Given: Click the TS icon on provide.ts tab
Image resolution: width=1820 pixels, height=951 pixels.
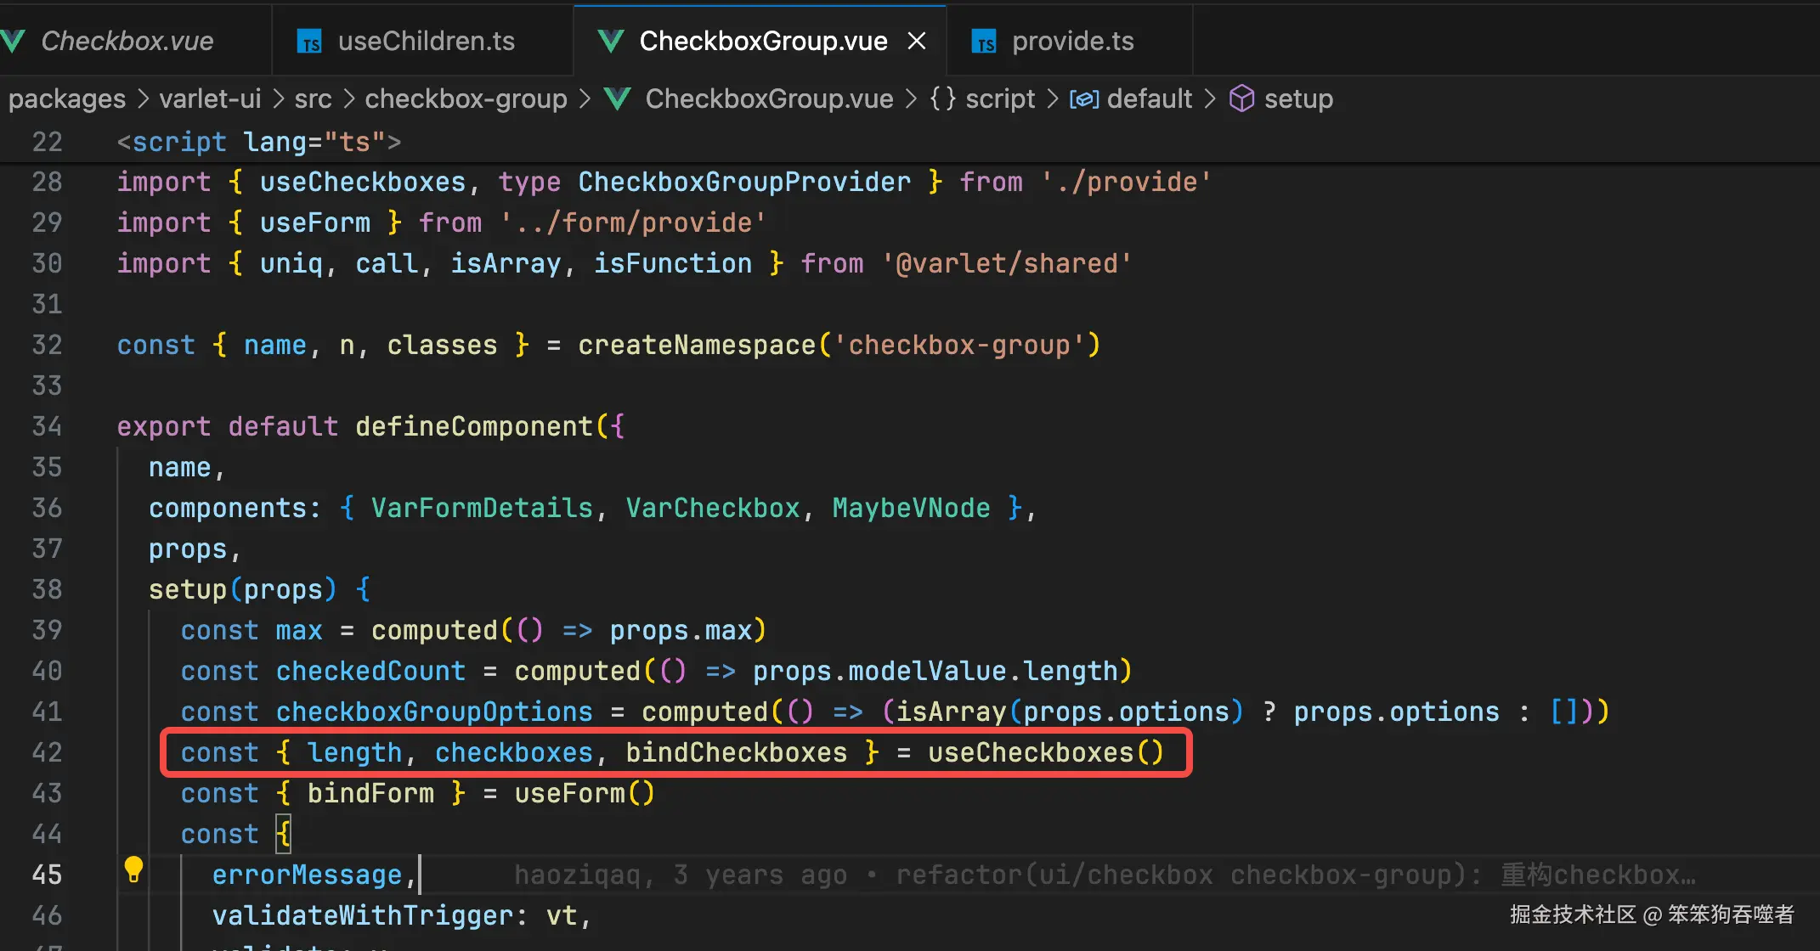Looking at the screenshot, I should click(984, 42).
